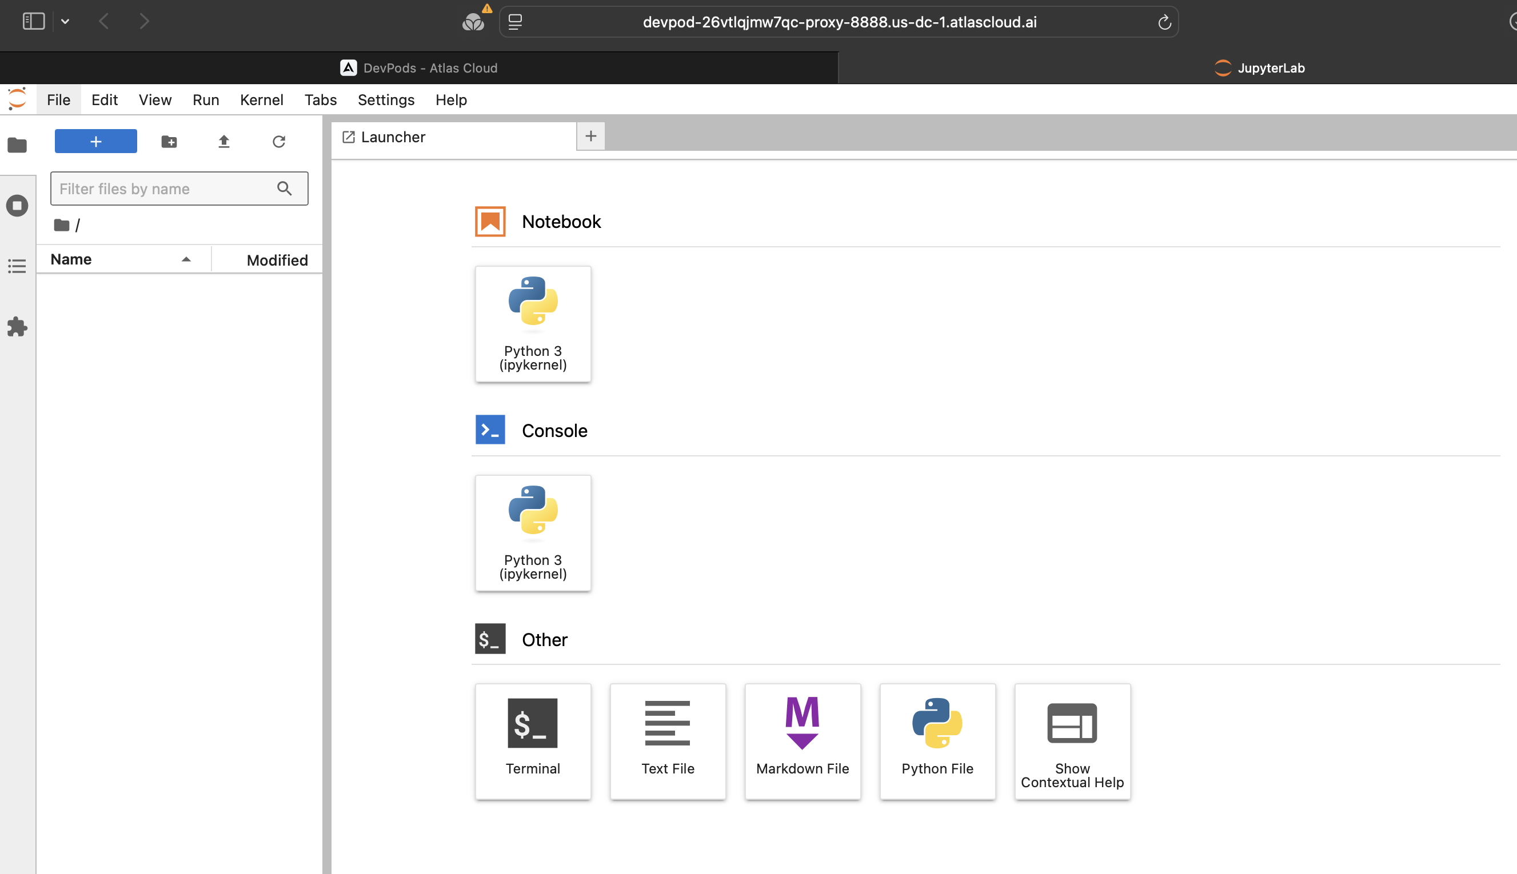Click the Other section heading text
The image size is (1517, 874).
click(545, 639)
